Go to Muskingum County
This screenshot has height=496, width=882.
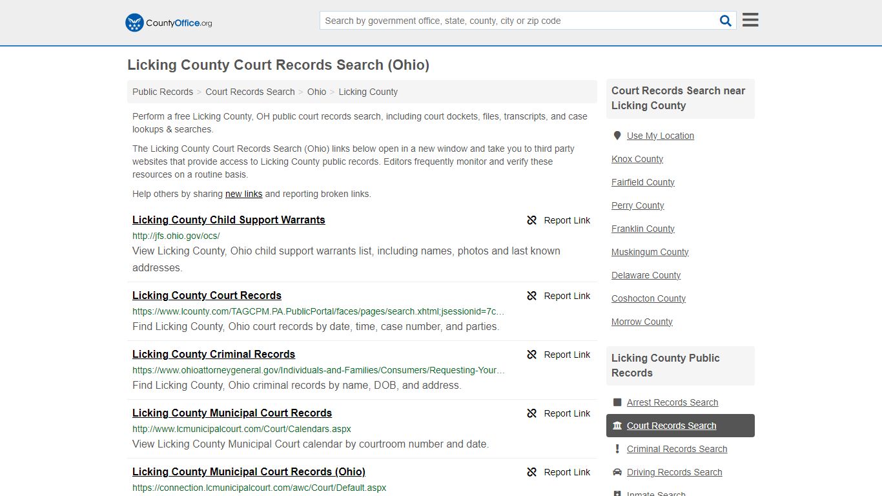tap(650, 252)
